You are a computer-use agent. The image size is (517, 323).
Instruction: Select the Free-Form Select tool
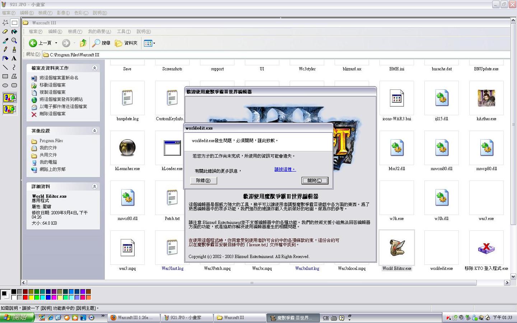pyautogui.click(x=5, y=23)
